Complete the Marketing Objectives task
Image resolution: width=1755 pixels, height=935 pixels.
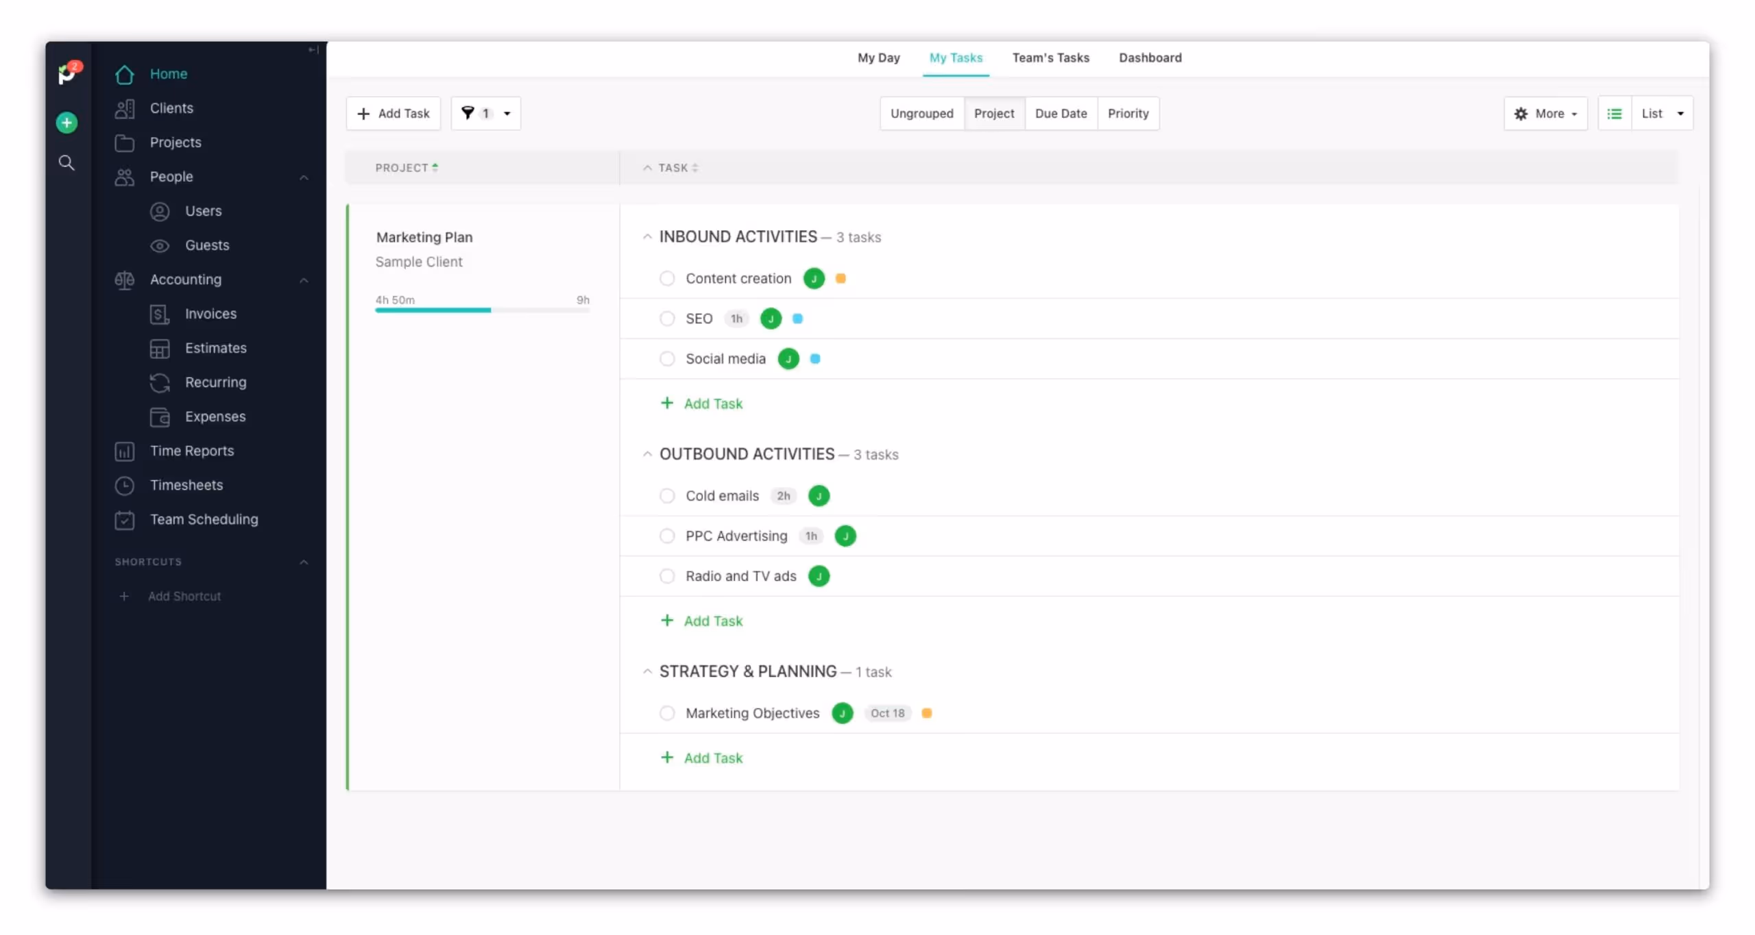pos(666,714)
